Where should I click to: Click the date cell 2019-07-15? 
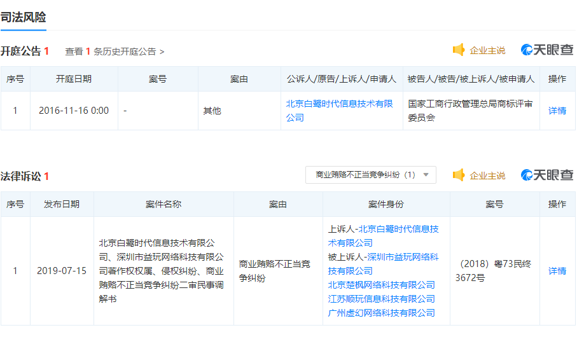point(62,271)
